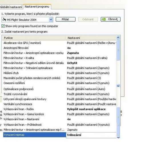Click the airplane icon of MS Flight Simulator 2004
160x143 pixels.
[x=4, y=19]
